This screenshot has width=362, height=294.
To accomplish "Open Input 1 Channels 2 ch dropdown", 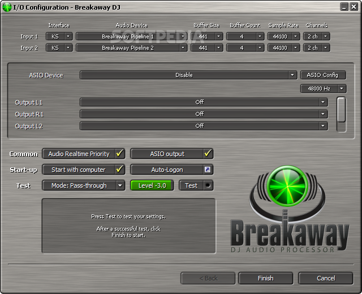I will pos(317,36).
